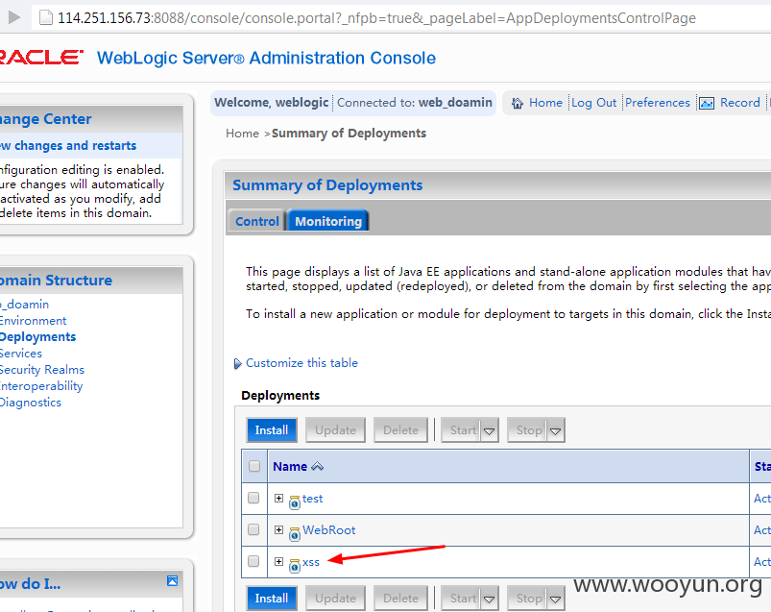Open the top Stop dropdown arrow
The height and width of the screenshot is (612, 771).
pyautogui.click(x=555, y=430)
